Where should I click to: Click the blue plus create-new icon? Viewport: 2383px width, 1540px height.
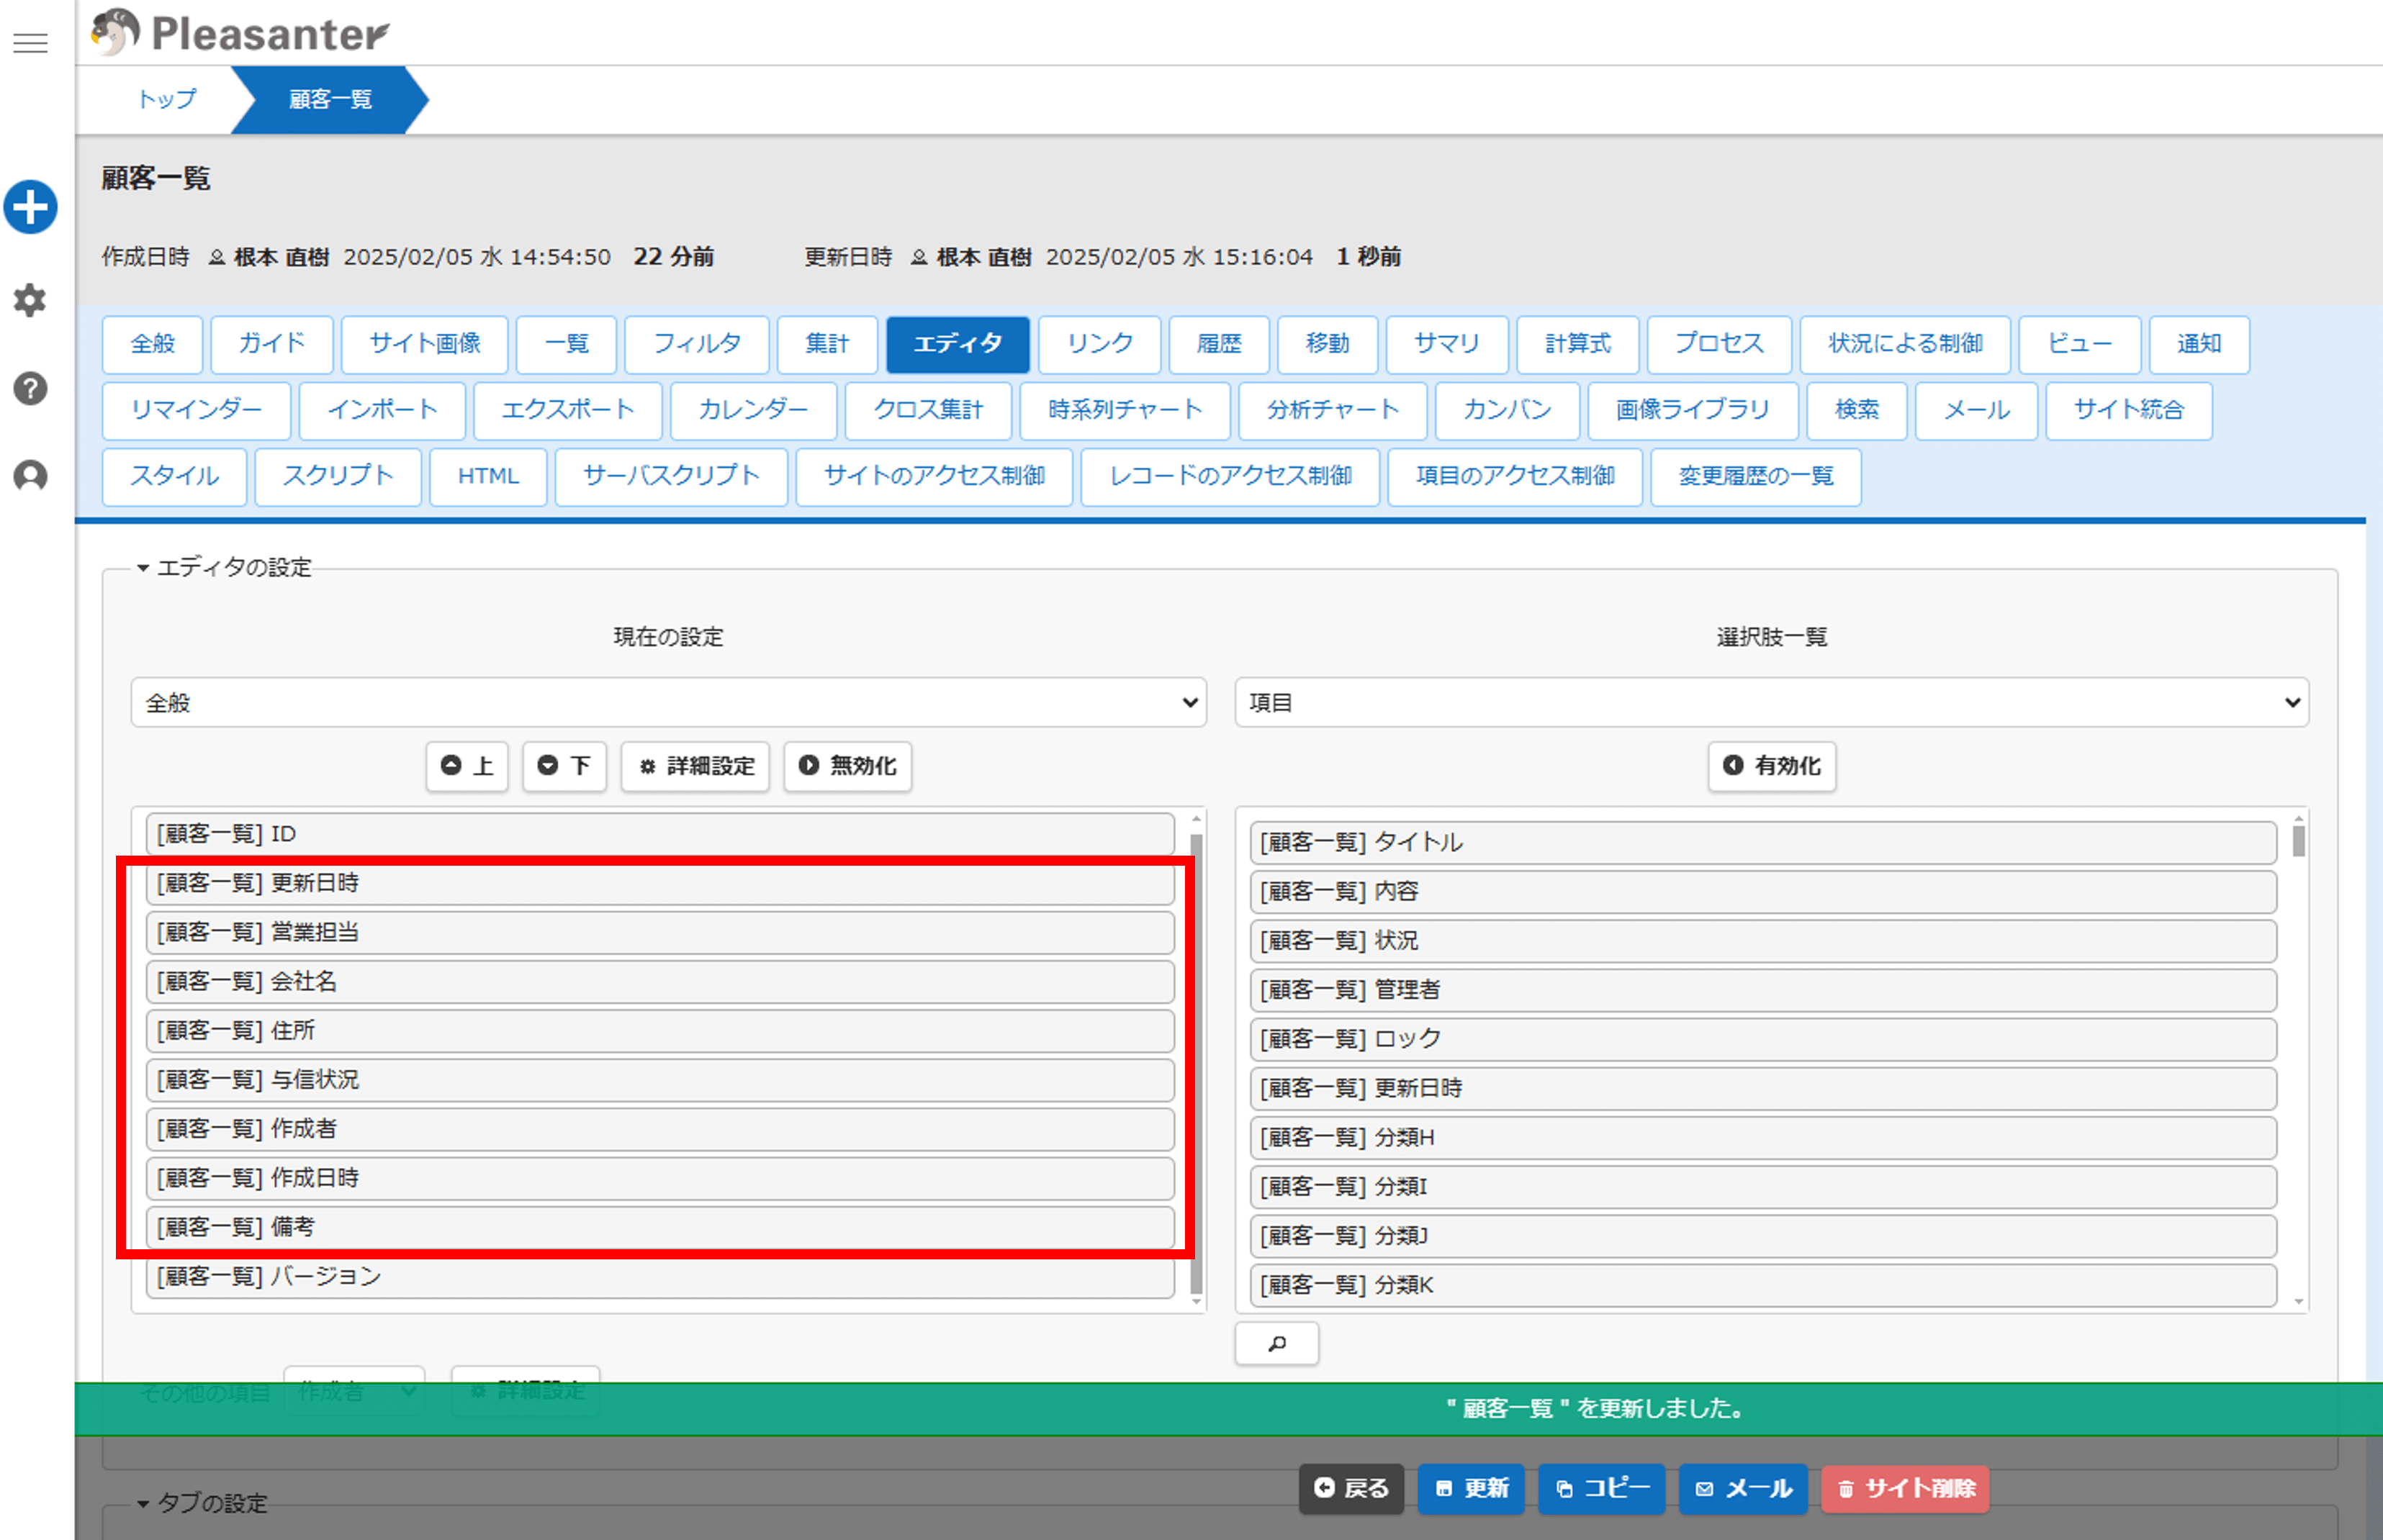tap(30, 208)
